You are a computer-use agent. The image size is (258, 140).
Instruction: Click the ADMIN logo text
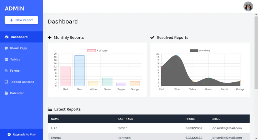pos(14,8)
